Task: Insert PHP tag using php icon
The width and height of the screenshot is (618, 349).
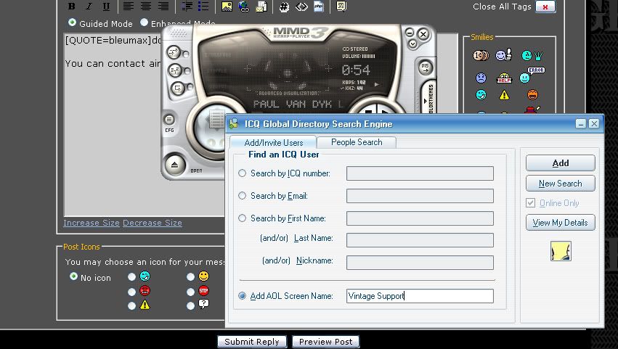Action: coord(319,7)
